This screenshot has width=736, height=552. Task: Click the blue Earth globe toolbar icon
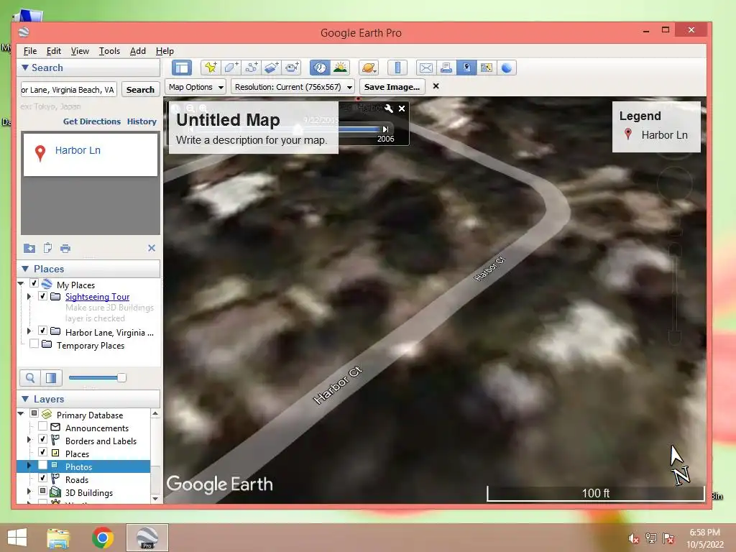click(x=507, y=68)
